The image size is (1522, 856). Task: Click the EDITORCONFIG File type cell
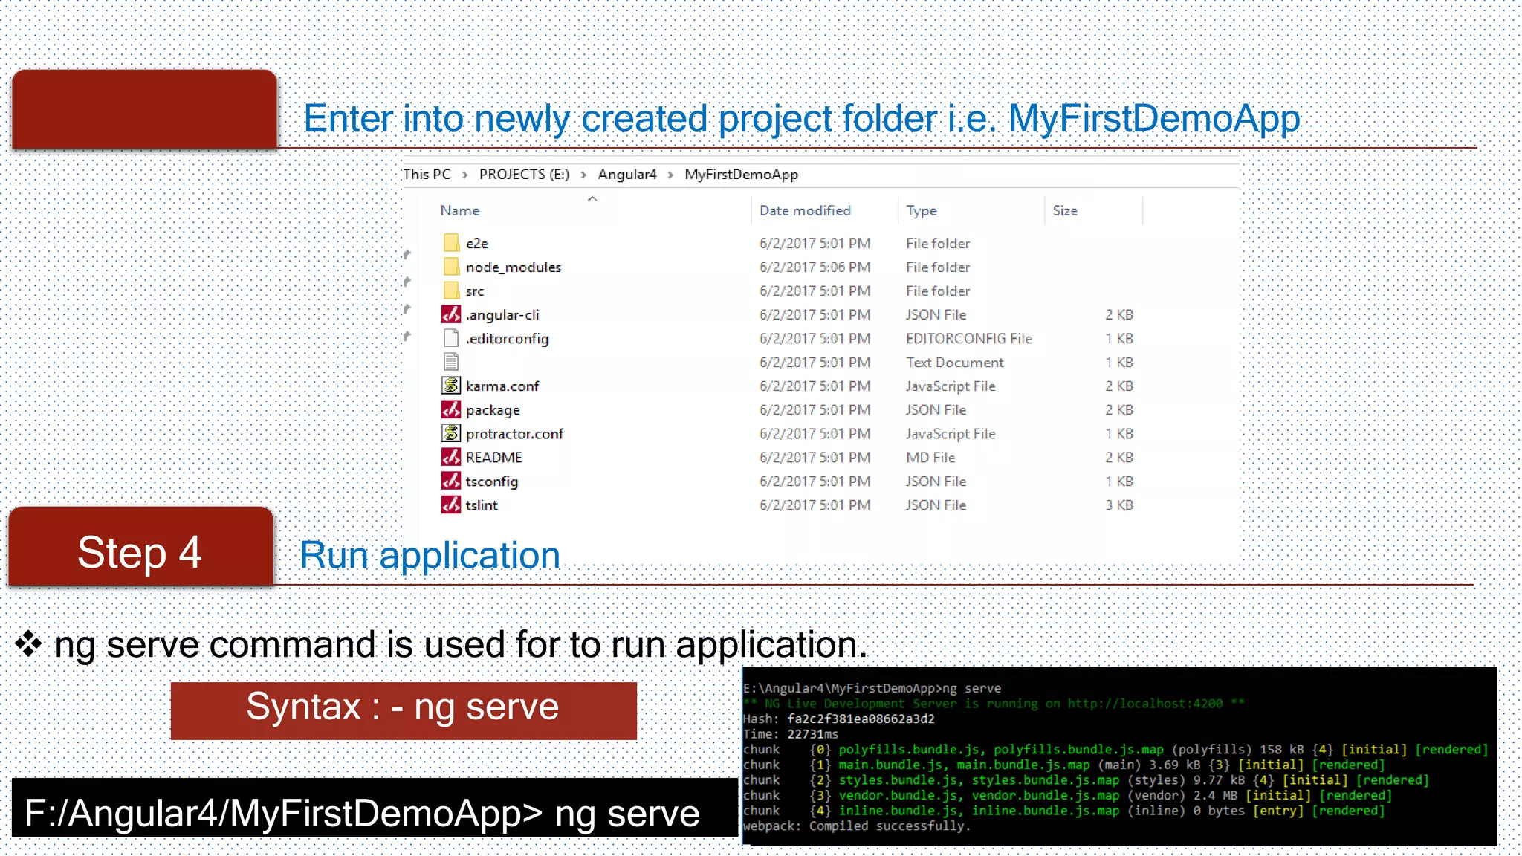[x=969, y=338]
